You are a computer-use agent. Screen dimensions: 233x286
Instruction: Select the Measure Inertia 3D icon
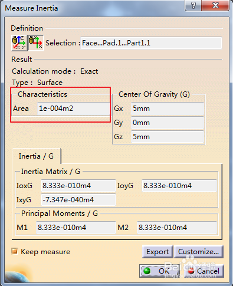(19, 43)
